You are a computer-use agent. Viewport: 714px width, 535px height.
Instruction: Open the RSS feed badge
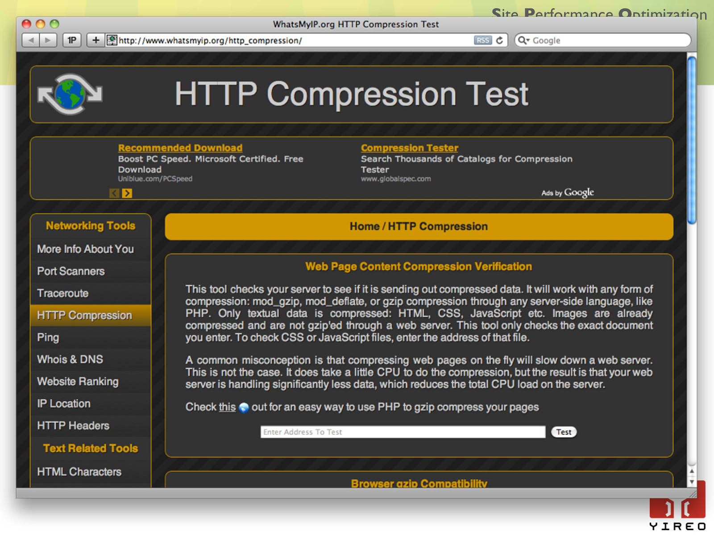coord(483,41)
